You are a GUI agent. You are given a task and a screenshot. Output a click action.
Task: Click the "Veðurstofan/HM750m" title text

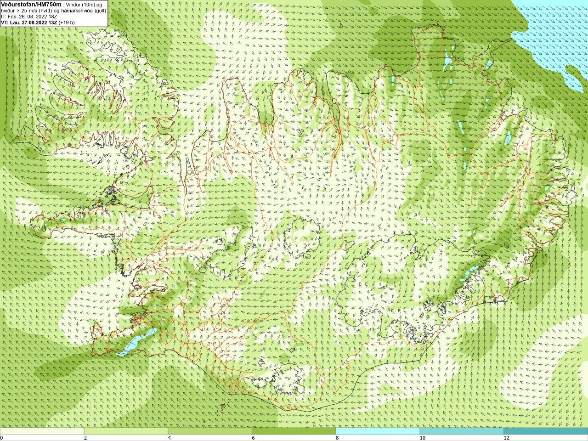(31, 4)
